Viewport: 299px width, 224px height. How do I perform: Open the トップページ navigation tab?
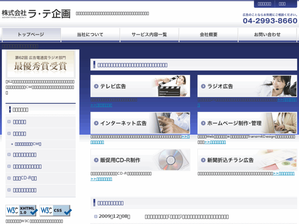point(32,35)
